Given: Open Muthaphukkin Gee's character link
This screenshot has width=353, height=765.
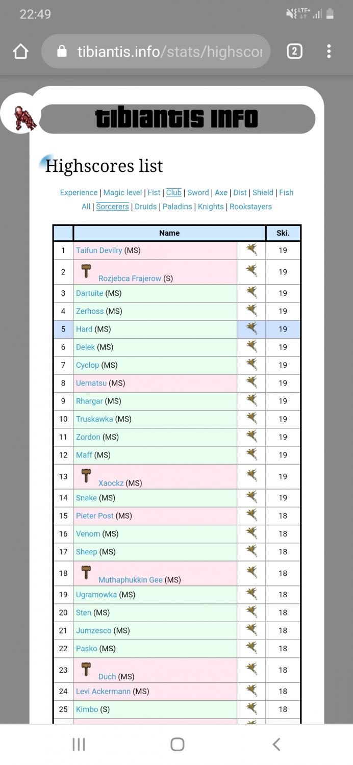Looking at the screenshot, I should [130, 580].
